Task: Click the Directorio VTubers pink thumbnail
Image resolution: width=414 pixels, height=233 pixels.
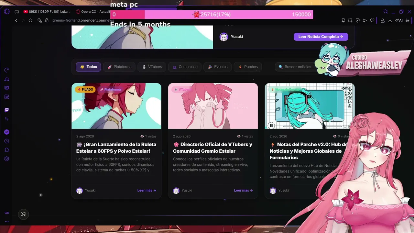Action: pyautogui.click(x=213, y=106)
